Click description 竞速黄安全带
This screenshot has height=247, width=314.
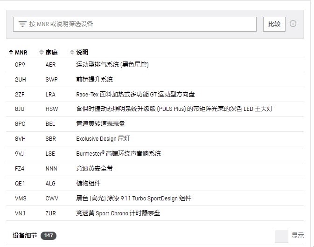[x=94, y=169]
